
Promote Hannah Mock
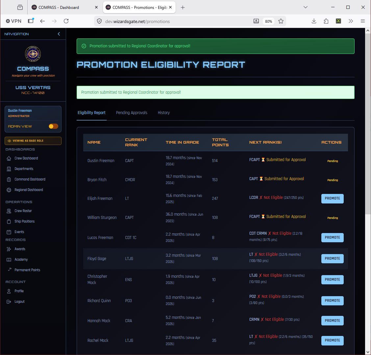[332, 320]
